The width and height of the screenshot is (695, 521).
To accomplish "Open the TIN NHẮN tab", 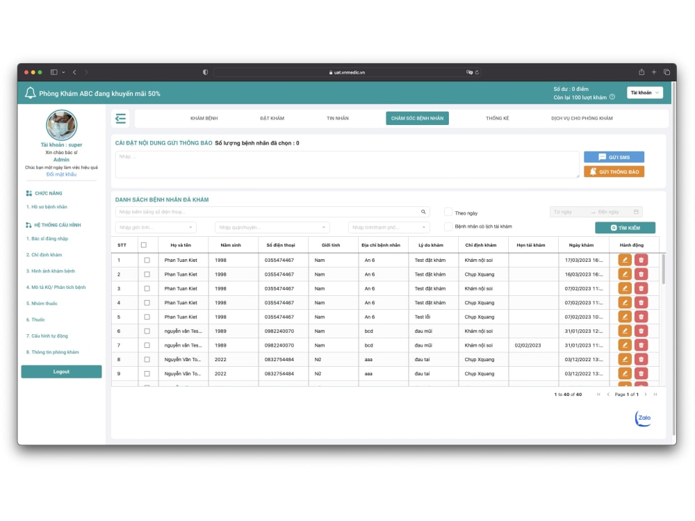I will pos(338,118).
